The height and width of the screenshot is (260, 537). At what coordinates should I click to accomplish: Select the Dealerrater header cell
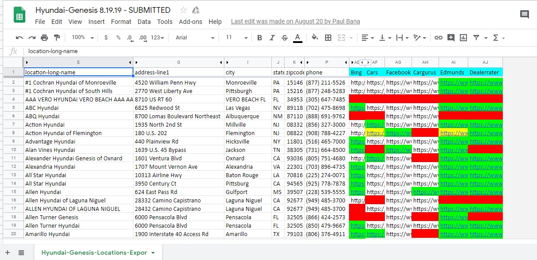point(485,72)
